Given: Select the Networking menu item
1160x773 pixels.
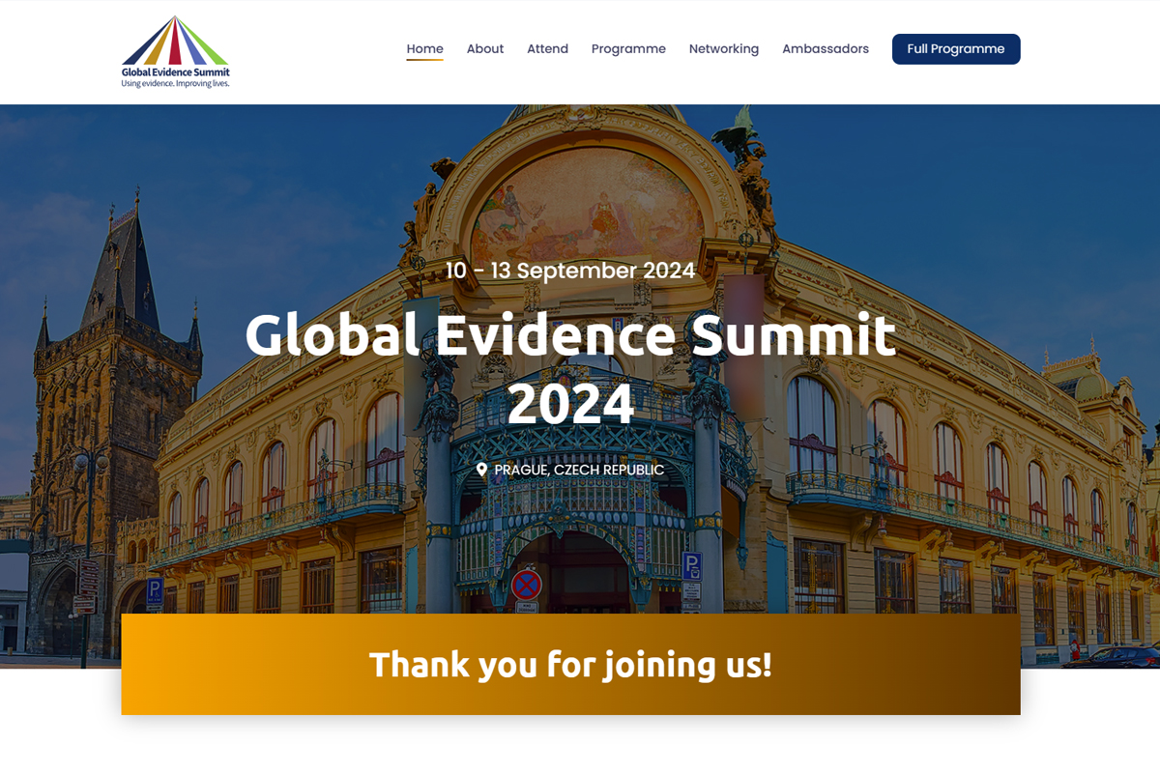Looking at the screenshot, I should pos(724,49).
